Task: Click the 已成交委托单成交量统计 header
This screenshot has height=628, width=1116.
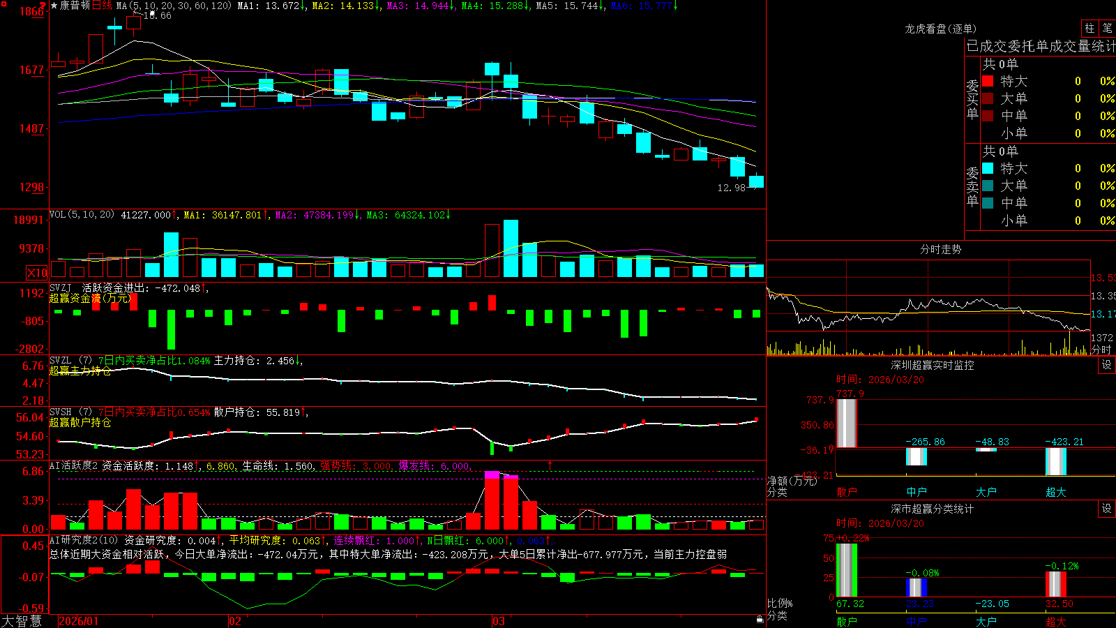Action: [x=1041, y=46]
